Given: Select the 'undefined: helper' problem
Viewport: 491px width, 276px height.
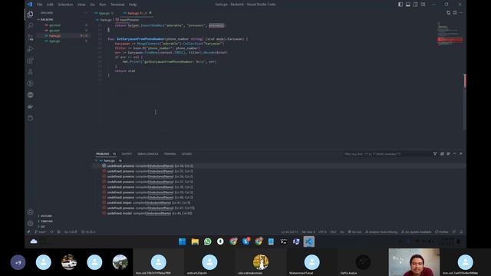Looking at the screenshot, I should [278, 202].
